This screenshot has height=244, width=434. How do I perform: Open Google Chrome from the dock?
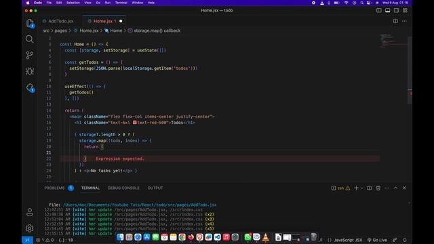pos(182,237)
